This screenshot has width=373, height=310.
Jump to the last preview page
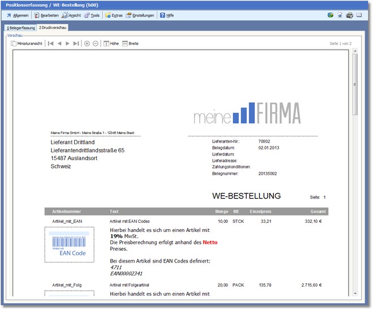(x=76, y=43)
